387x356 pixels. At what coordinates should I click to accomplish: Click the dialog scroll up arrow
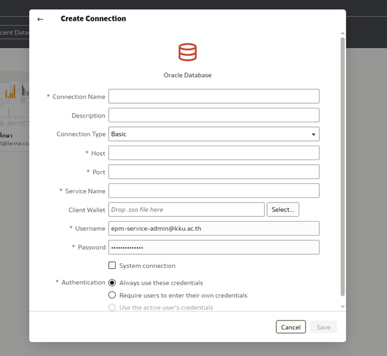[x=343, y=33]
